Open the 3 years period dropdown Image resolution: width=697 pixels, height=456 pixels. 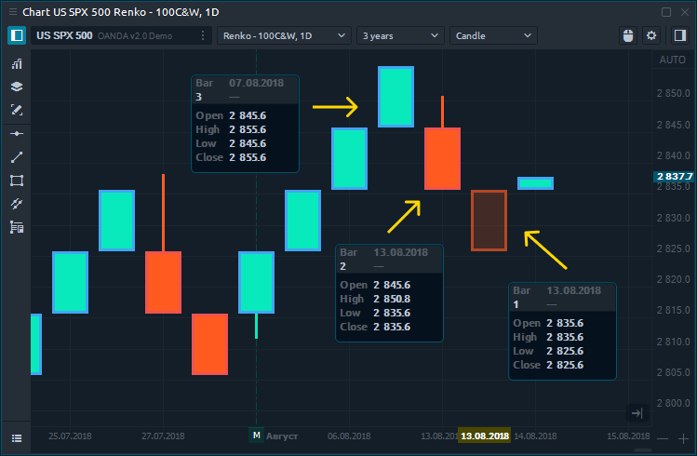(x=400, y=35)
